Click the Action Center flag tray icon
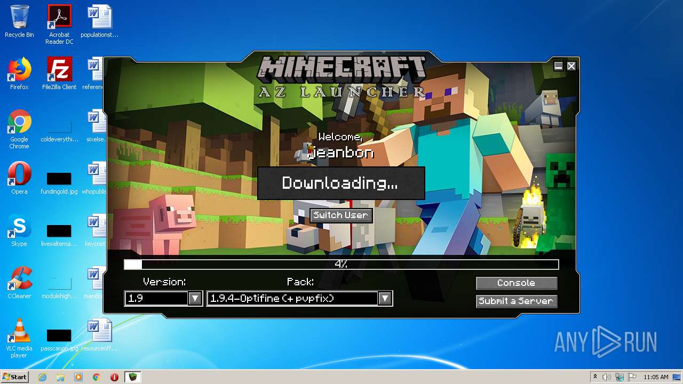The height and width of the screenshot is (384, 683). 632,377
